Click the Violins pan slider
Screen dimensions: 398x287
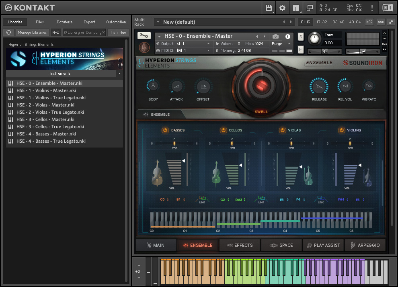tap(350, 143)
